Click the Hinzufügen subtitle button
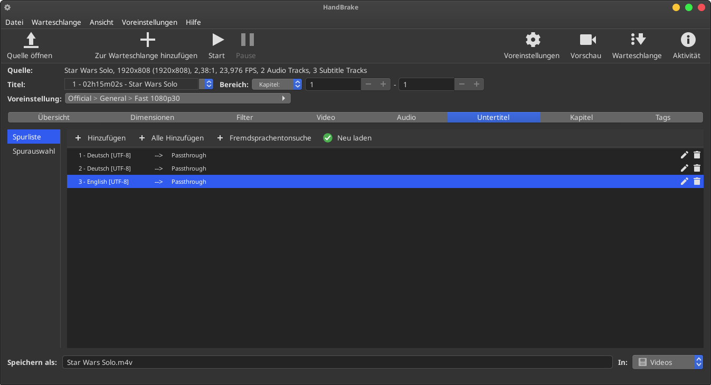This screenshot has width=711, height=385. [x=100, y=138]
